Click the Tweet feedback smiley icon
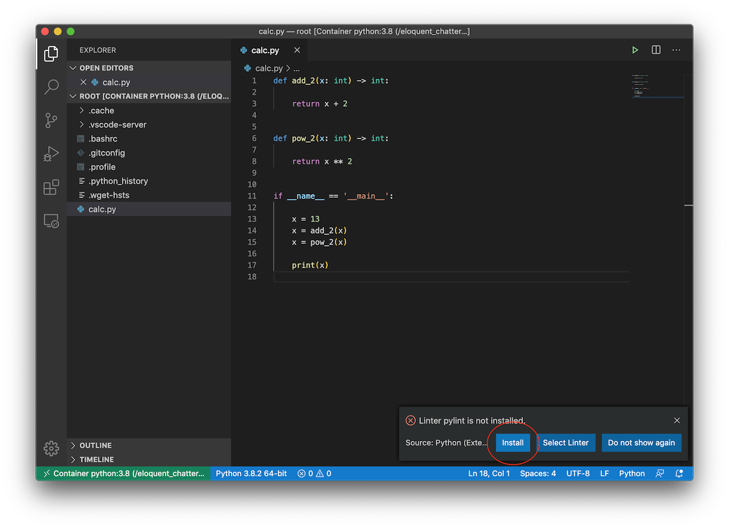 pos(660,473)
